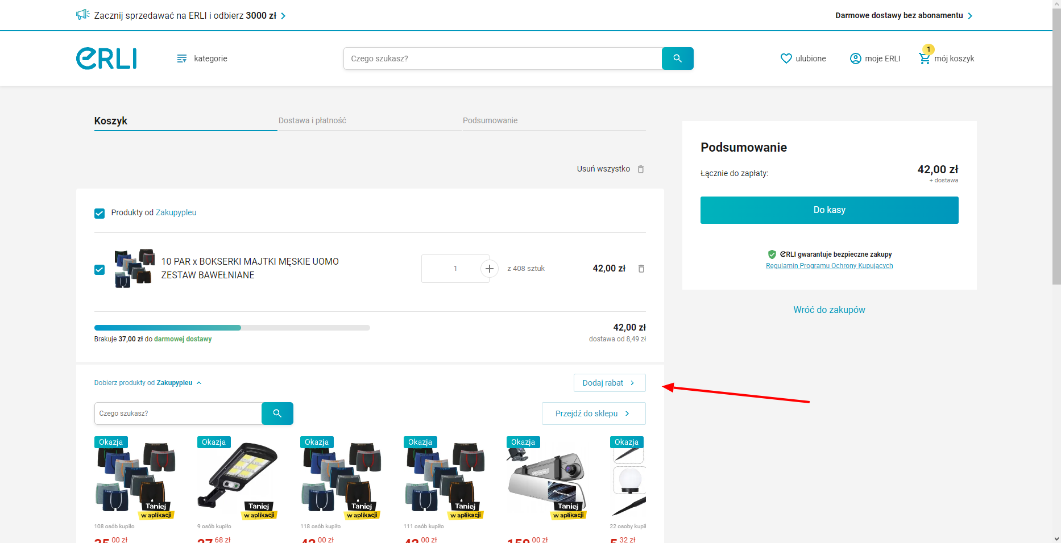Toggle checkbox for Produkty od Zakupypleu
The height and width of the screenshot is (543, 1061).
100,214
